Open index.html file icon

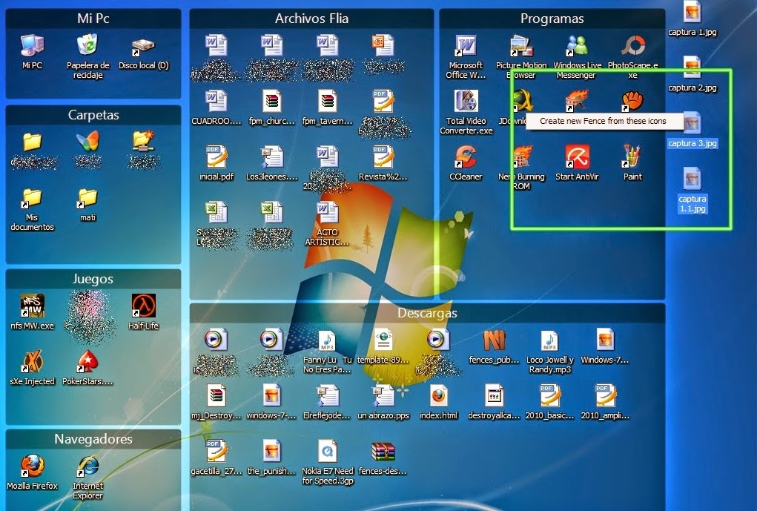click(x=439, y=397)
